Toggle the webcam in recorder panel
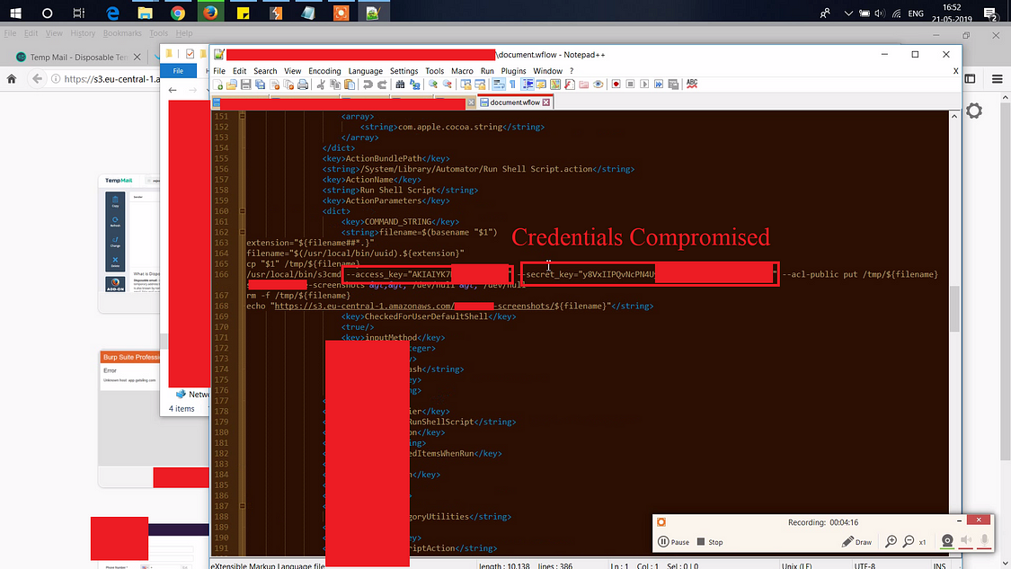1011x569 pixels. click(947, 541)
